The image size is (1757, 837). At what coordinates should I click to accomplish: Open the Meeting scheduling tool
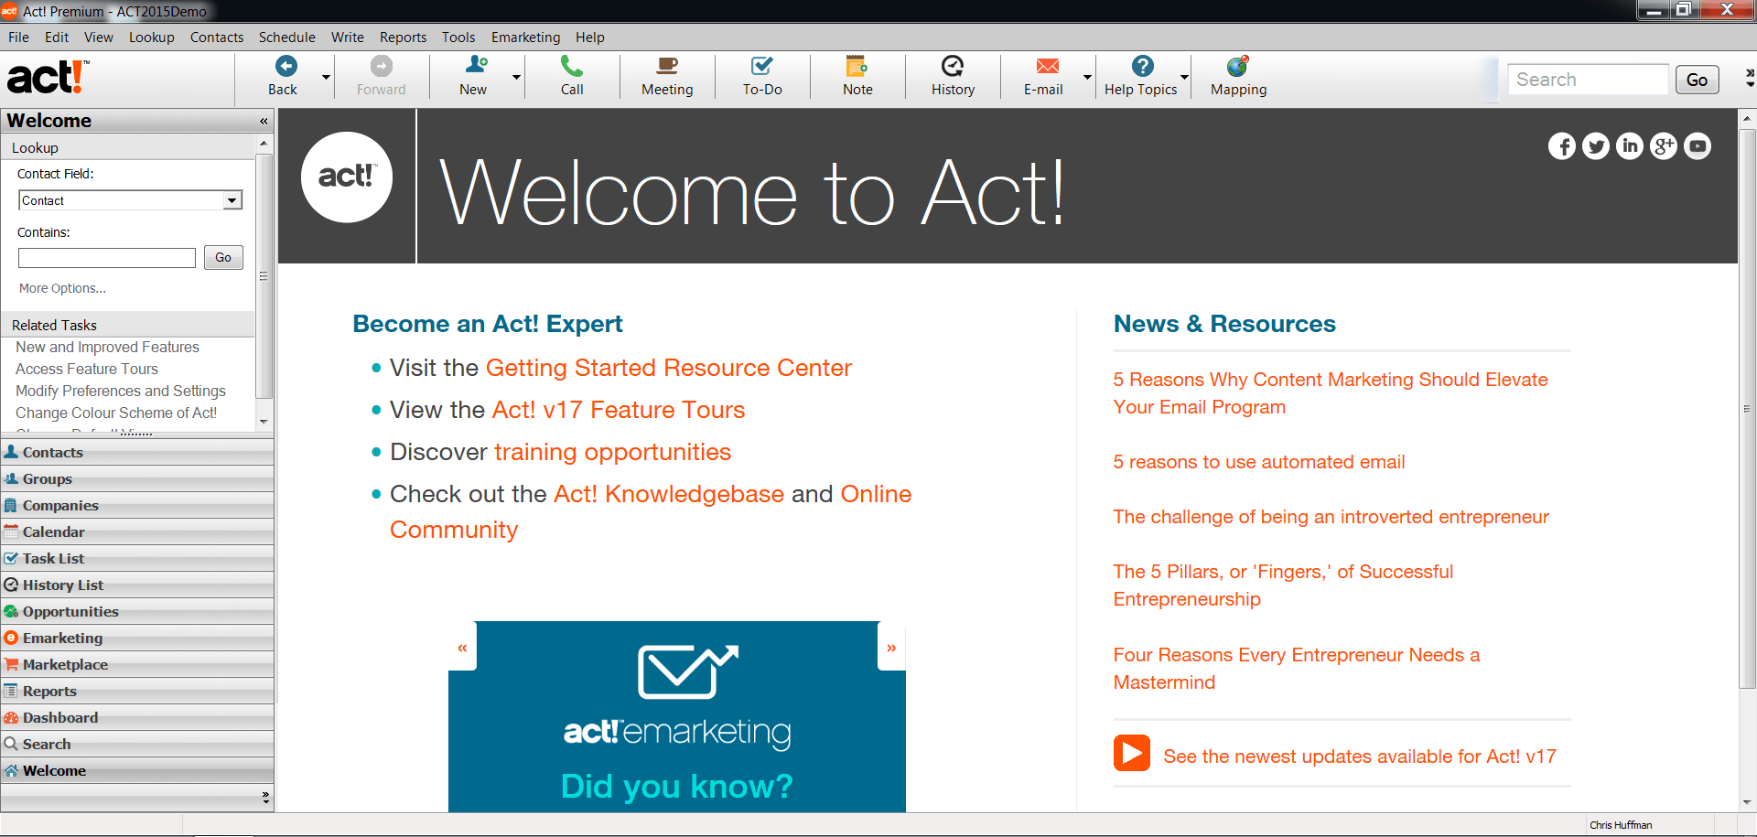(667, 76)
